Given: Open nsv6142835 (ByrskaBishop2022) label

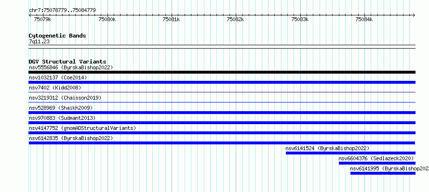Looking at the screenshot, I should click(71, 138).
